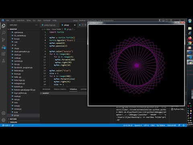Close the pri.py editor tab
Image resolution: width=193 pixels, height=145 pixels.
75,25
